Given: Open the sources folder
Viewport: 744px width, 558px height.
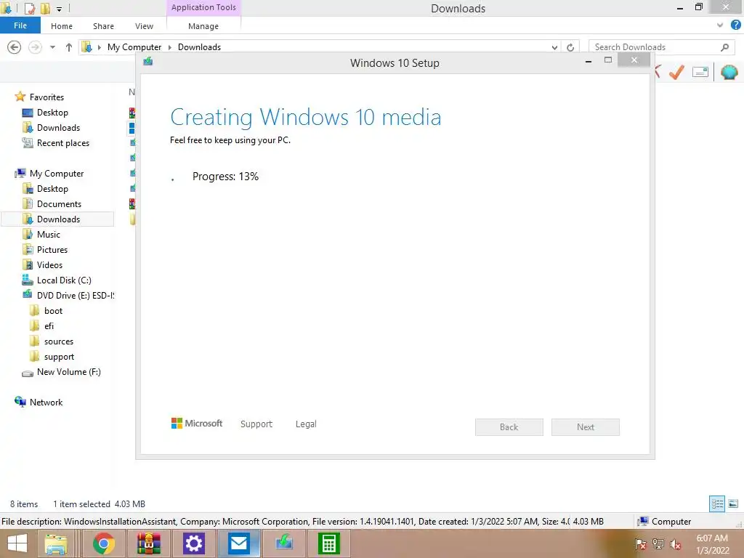Looking at the screenshot, I should (58, 341).
